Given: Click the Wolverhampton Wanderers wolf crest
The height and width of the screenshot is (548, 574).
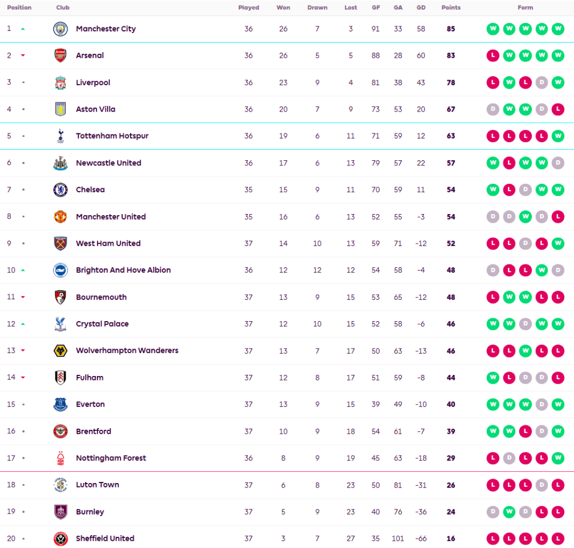Looking at the screenshot, I should pyautogui.click(x=60, y=351).
